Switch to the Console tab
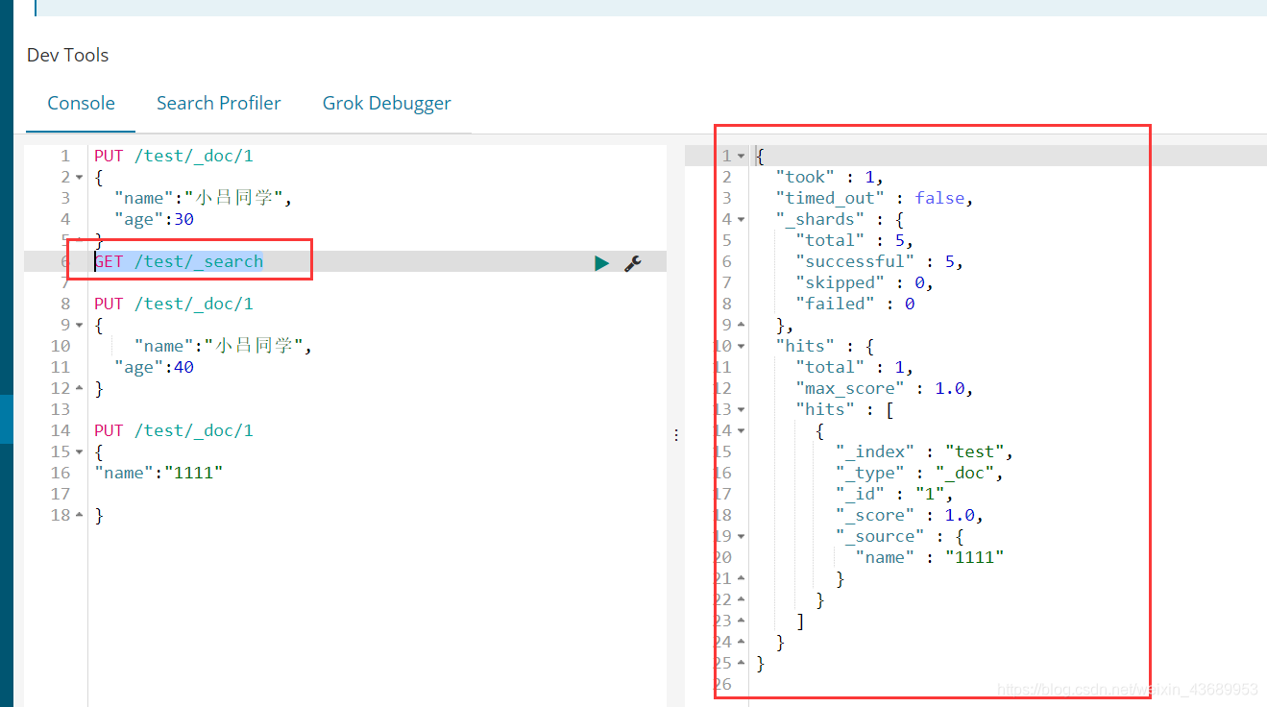The height and width of the screenshot is (707, 1267). pyautogui.click(x=81, y=103)
